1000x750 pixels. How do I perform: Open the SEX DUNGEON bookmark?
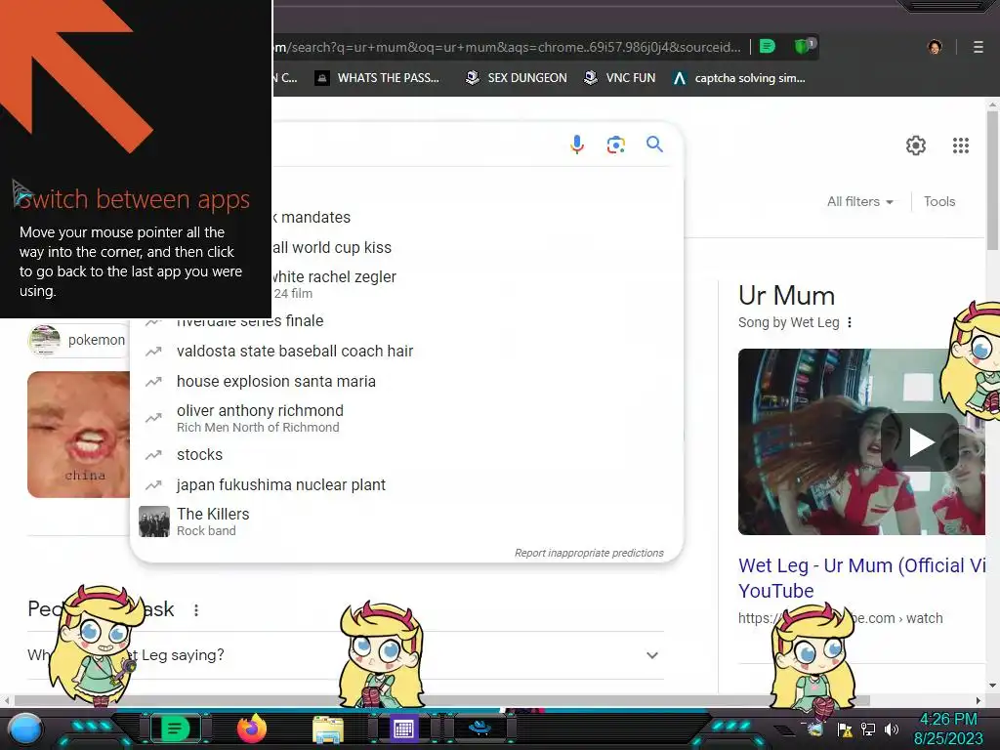pos(516,78)
